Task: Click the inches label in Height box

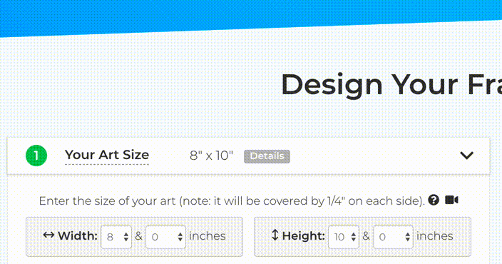Action: point(434,236)
